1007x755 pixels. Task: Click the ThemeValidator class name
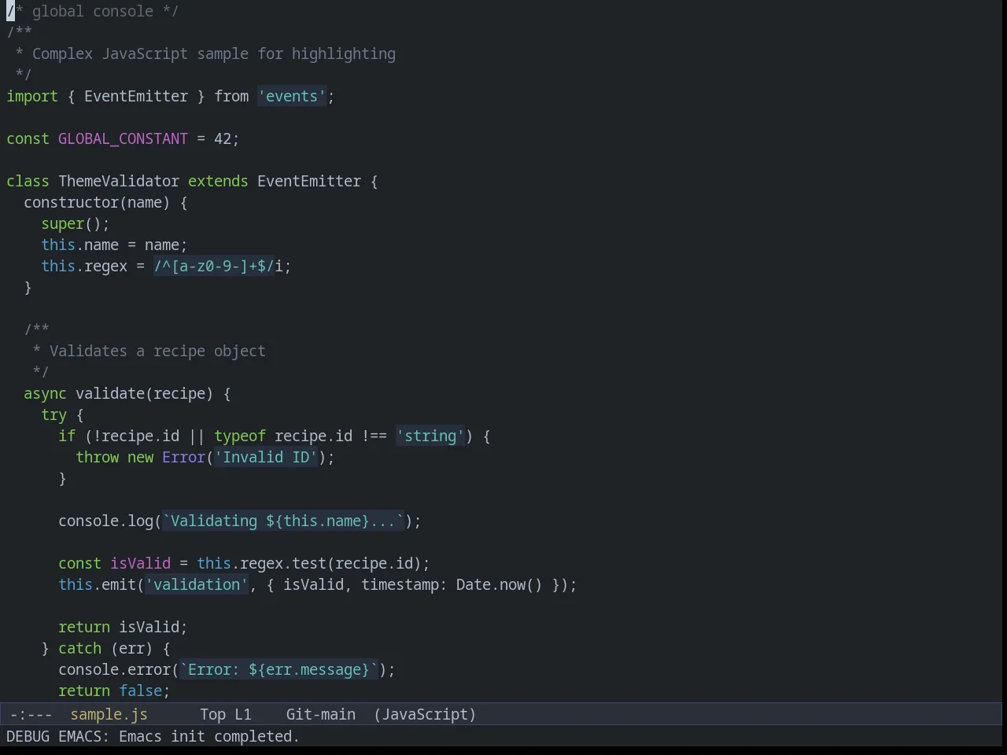[119, 181]
